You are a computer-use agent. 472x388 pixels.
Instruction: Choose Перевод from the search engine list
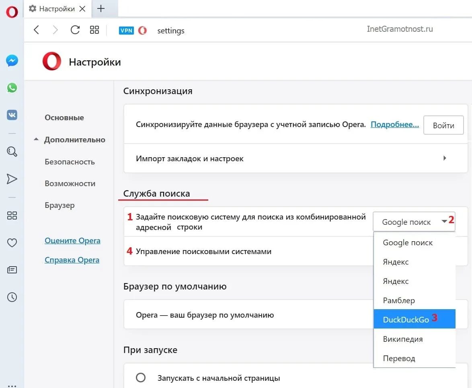pyautogui.click(x=415, y=358)
